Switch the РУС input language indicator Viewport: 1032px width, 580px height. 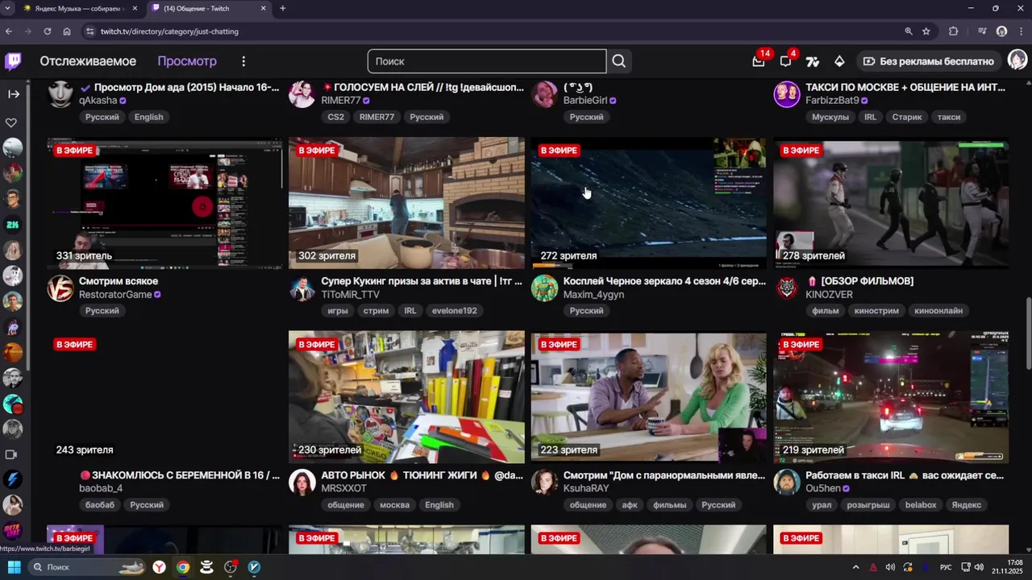coord(946,567)
